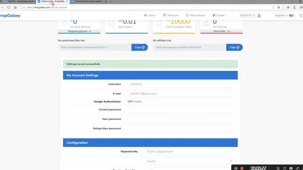Open recorder pen annotation tool
Screen dimensions: 303x170
coord(297,168)
